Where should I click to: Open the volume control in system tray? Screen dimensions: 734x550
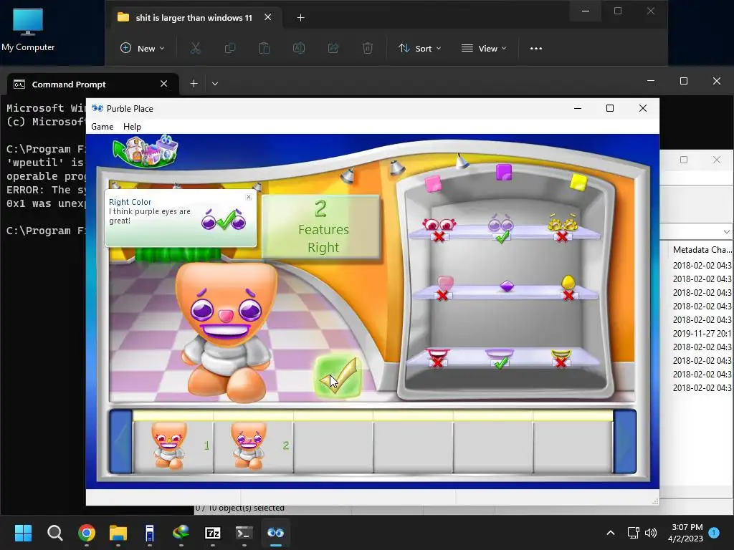click(x=651, y=533)
